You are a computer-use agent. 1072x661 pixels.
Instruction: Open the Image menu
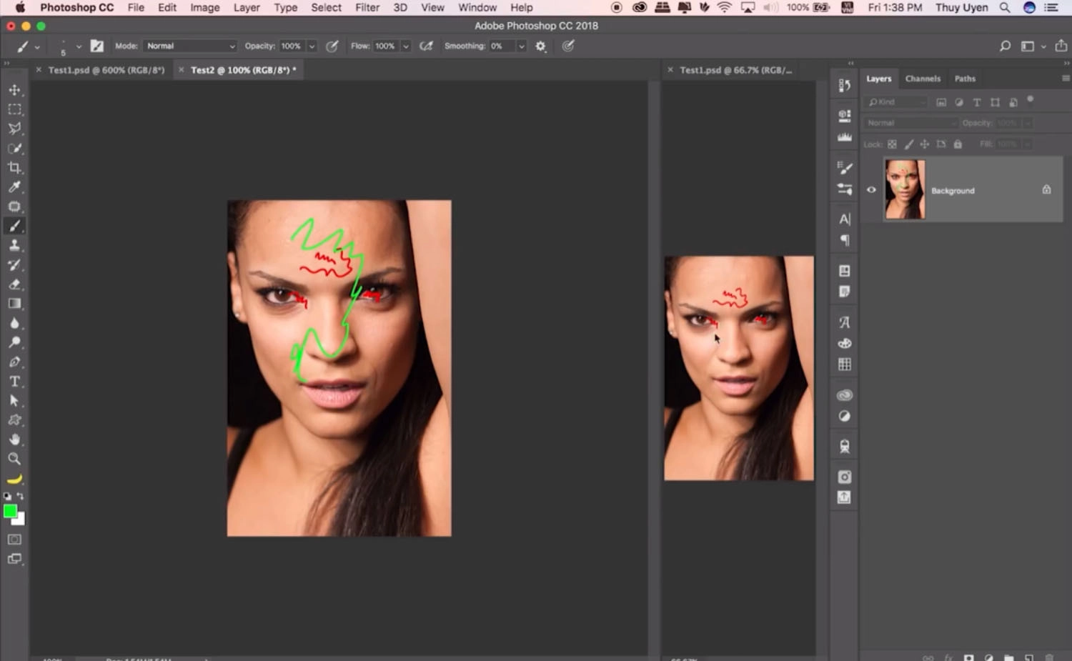[x=204, y=7]
